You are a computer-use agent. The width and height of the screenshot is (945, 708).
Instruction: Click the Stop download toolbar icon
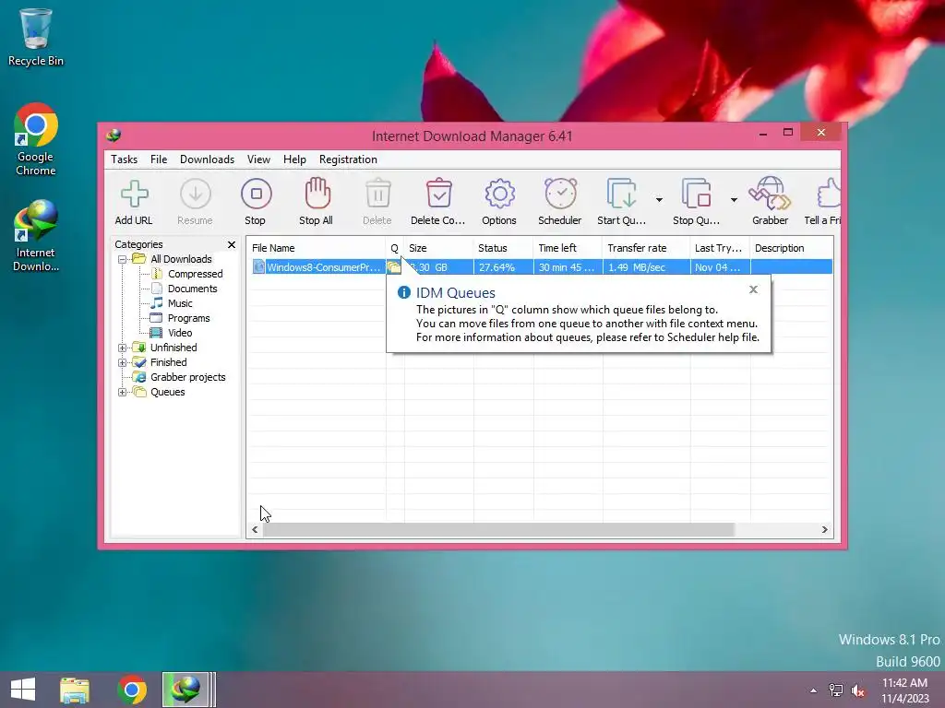[257, 194]
